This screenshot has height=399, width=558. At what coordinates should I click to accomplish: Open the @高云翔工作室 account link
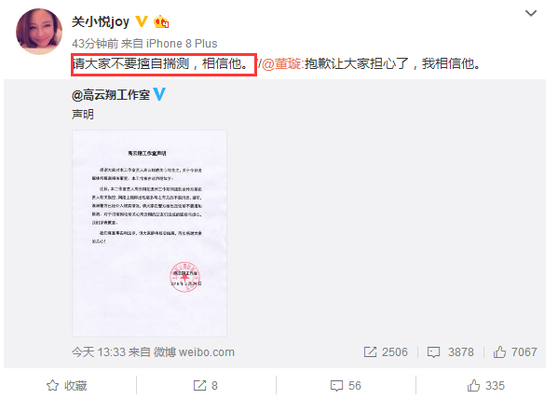tap(111, 95)
